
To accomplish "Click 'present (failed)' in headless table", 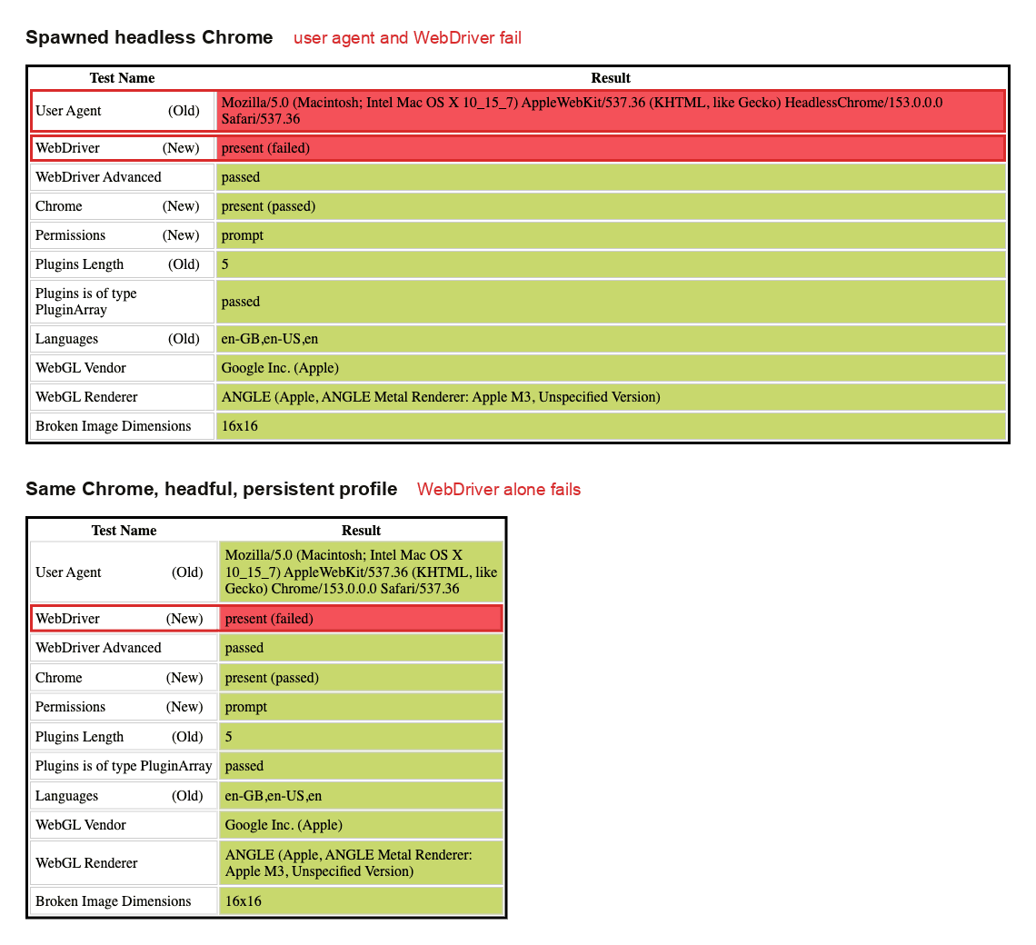I will 611,148.
